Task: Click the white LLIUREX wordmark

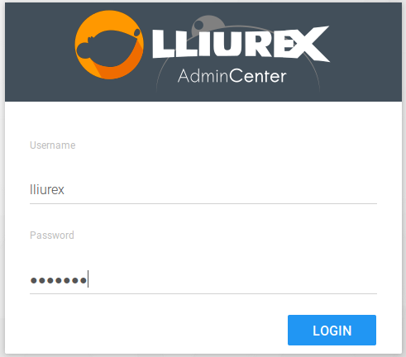Action: click(241, 43)
